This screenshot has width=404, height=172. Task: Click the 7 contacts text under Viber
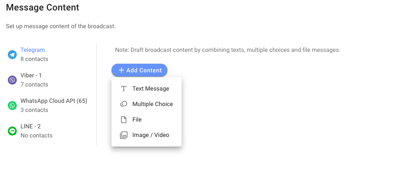coord(34,85)
